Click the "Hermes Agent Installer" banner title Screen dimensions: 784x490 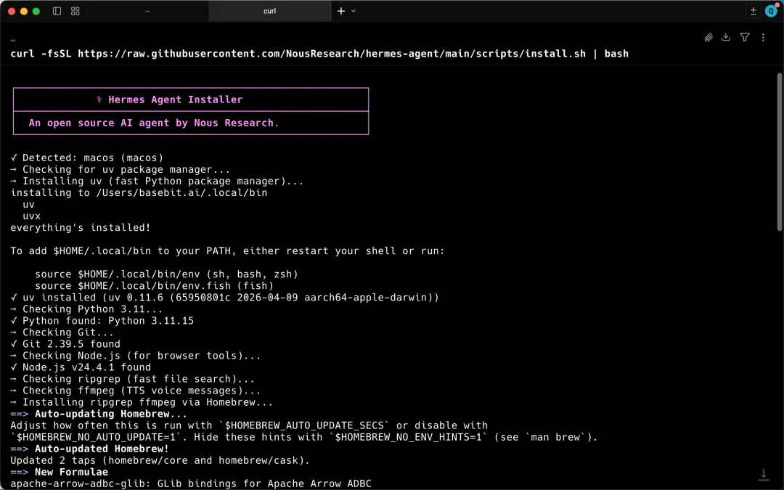point(175,99)
